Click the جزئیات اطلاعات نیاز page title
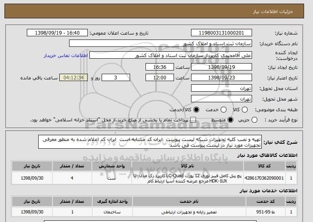Screen dimensions: 313x222 coord(273,11)
